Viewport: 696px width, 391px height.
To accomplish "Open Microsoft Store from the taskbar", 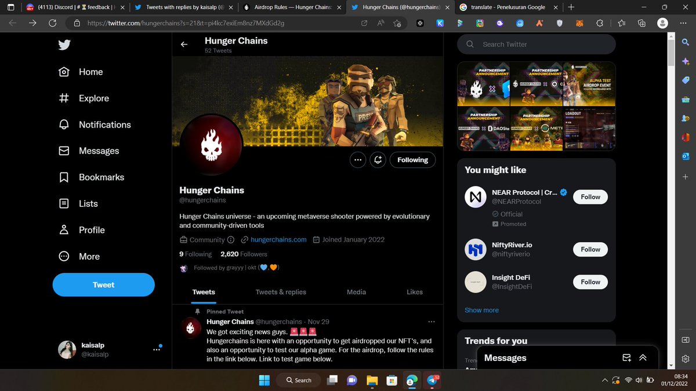I will pyautogui.click(x=392, y=380).
